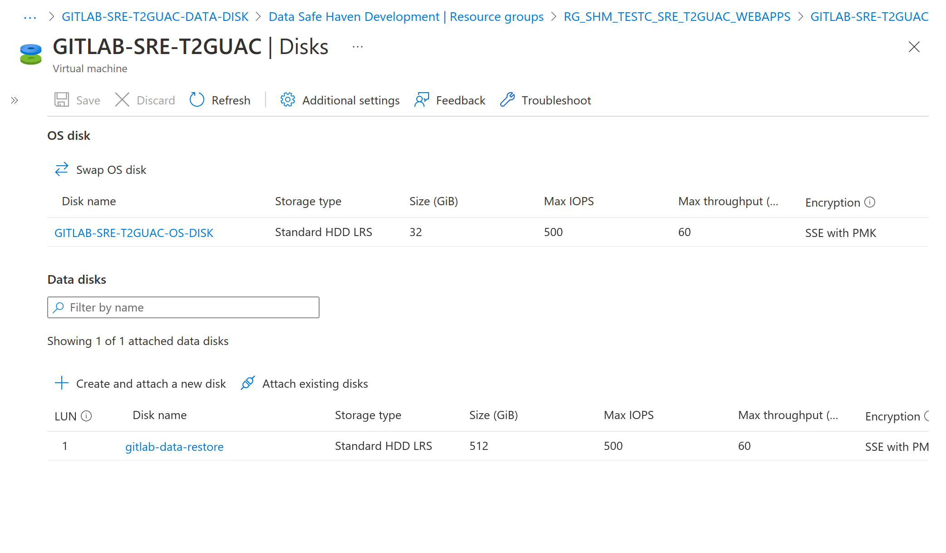
Task: Click Showing 1 of 1 attached data disks
Action: pyautogui.click(x=138, y=341)
